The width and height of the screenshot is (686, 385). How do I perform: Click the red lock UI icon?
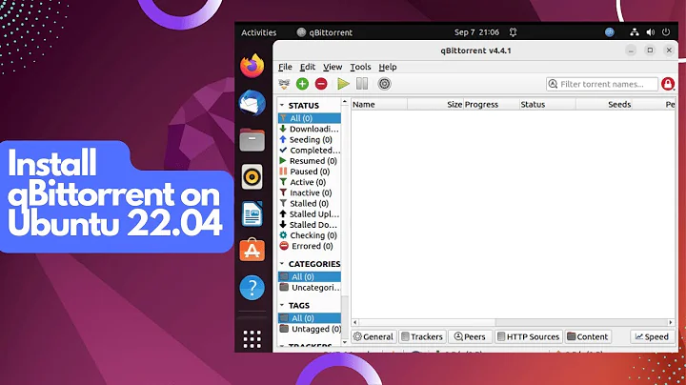point(668,84)
